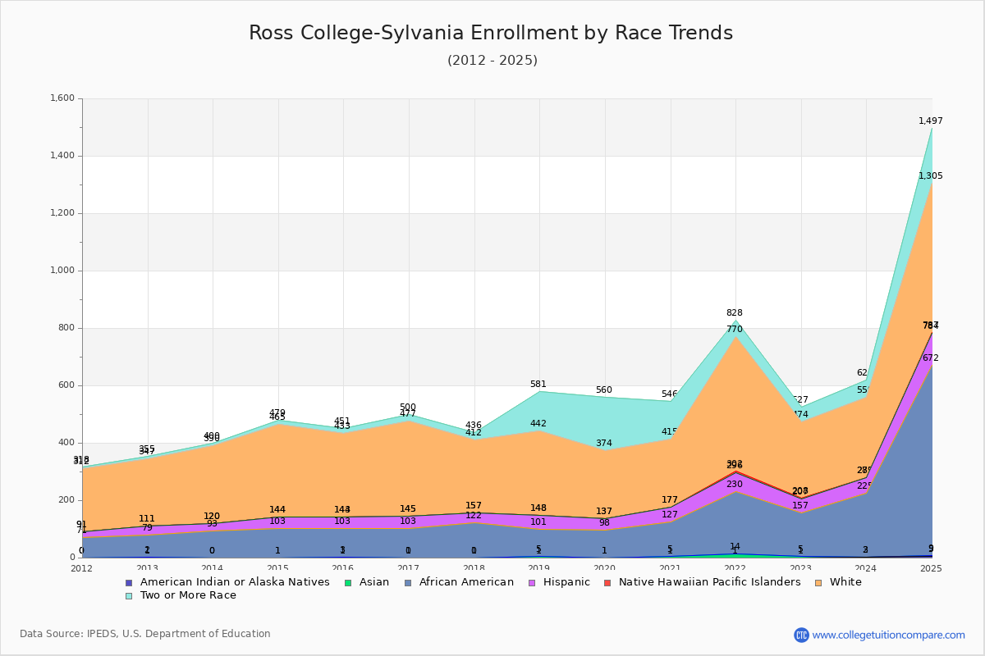Click the 2022 x-axis label
This screenshot has width=985, height=656.
[x=735, y=568]
